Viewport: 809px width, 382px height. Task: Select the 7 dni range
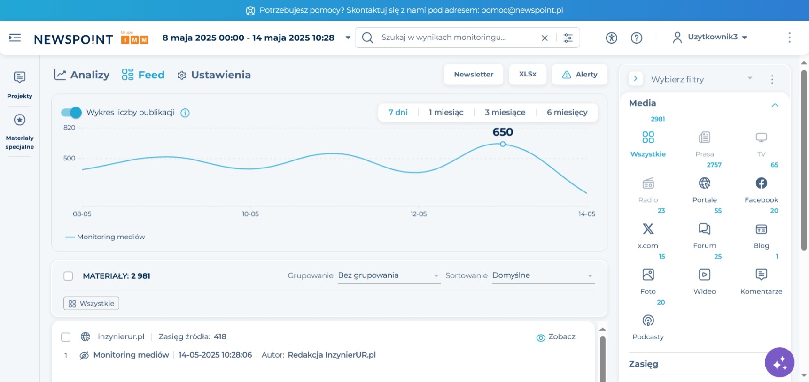398,112
